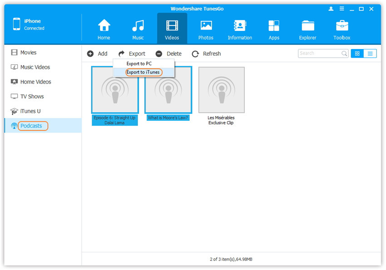This screenshot has height=270, width=386.
Task: Switch to list view layout
Action: tap(370, 54)
